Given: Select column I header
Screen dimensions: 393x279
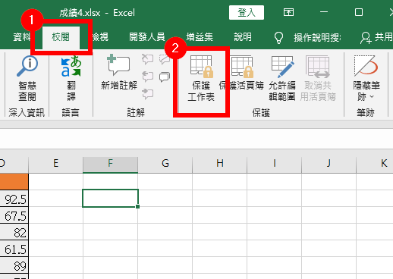Looking at the screenshot, I should (274, 163).
